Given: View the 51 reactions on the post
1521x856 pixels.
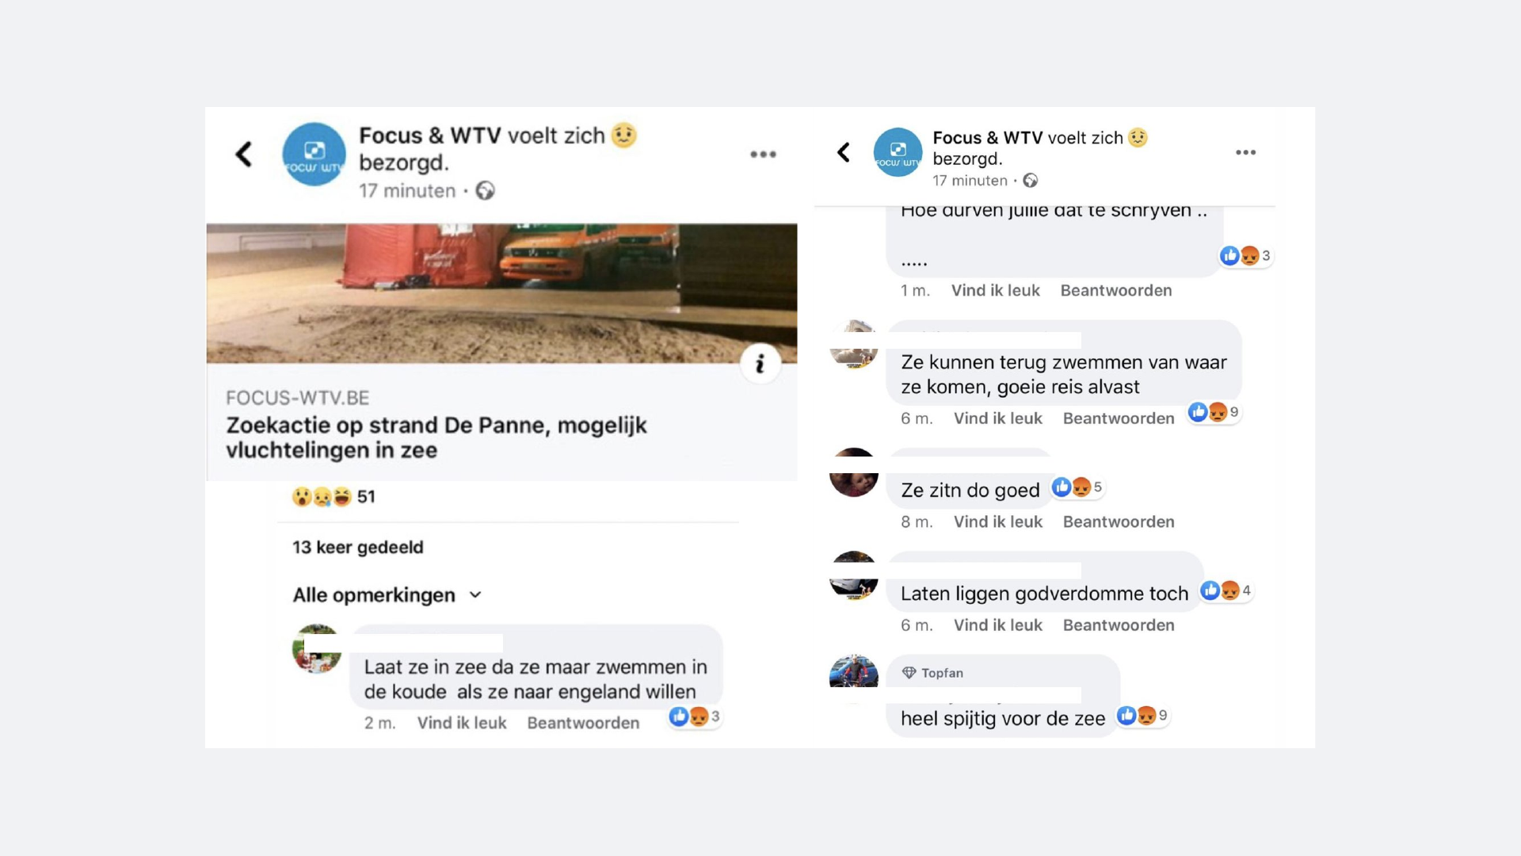Looking at the screenshot, I should tap(334, 497).
